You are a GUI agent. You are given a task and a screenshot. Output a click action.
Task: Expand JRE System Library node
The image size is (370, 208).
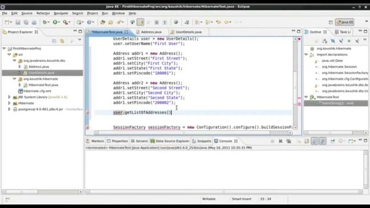(x=9, y=97)
